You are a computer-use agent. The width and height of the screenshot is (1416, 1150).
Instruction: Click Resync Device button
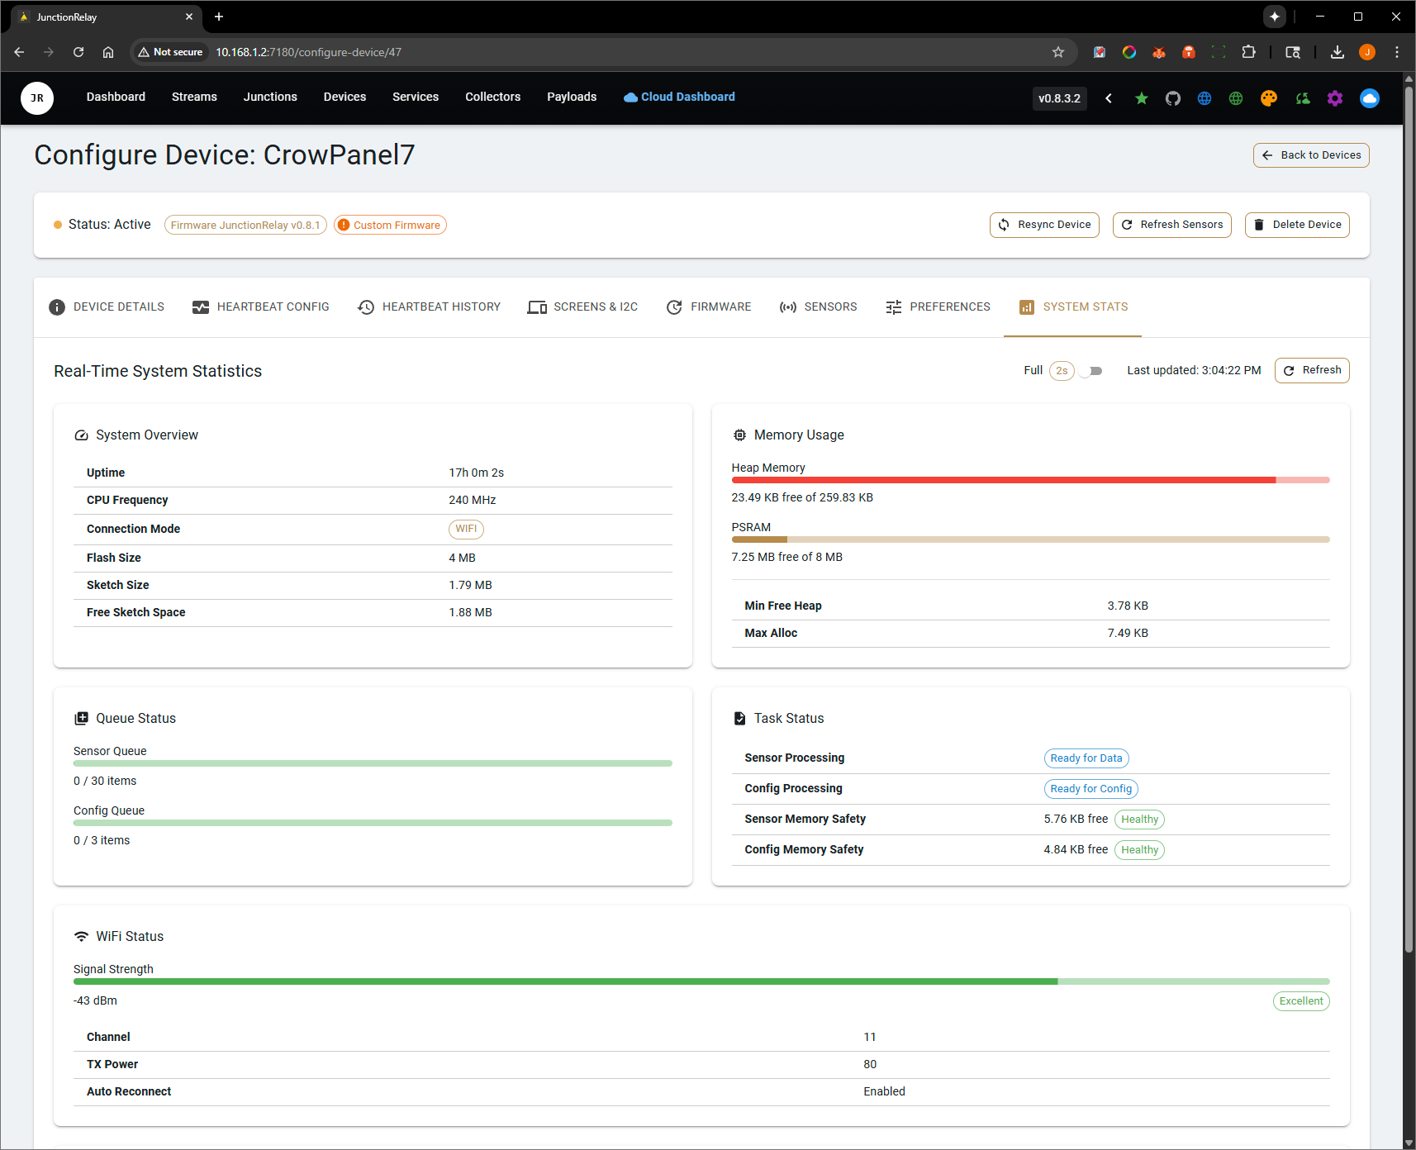(1044, 225)
